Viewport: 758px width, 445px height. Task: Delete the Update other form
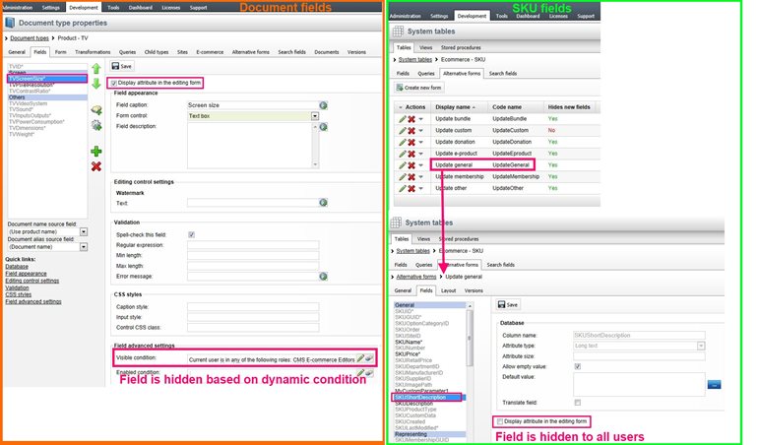(411, 189)
